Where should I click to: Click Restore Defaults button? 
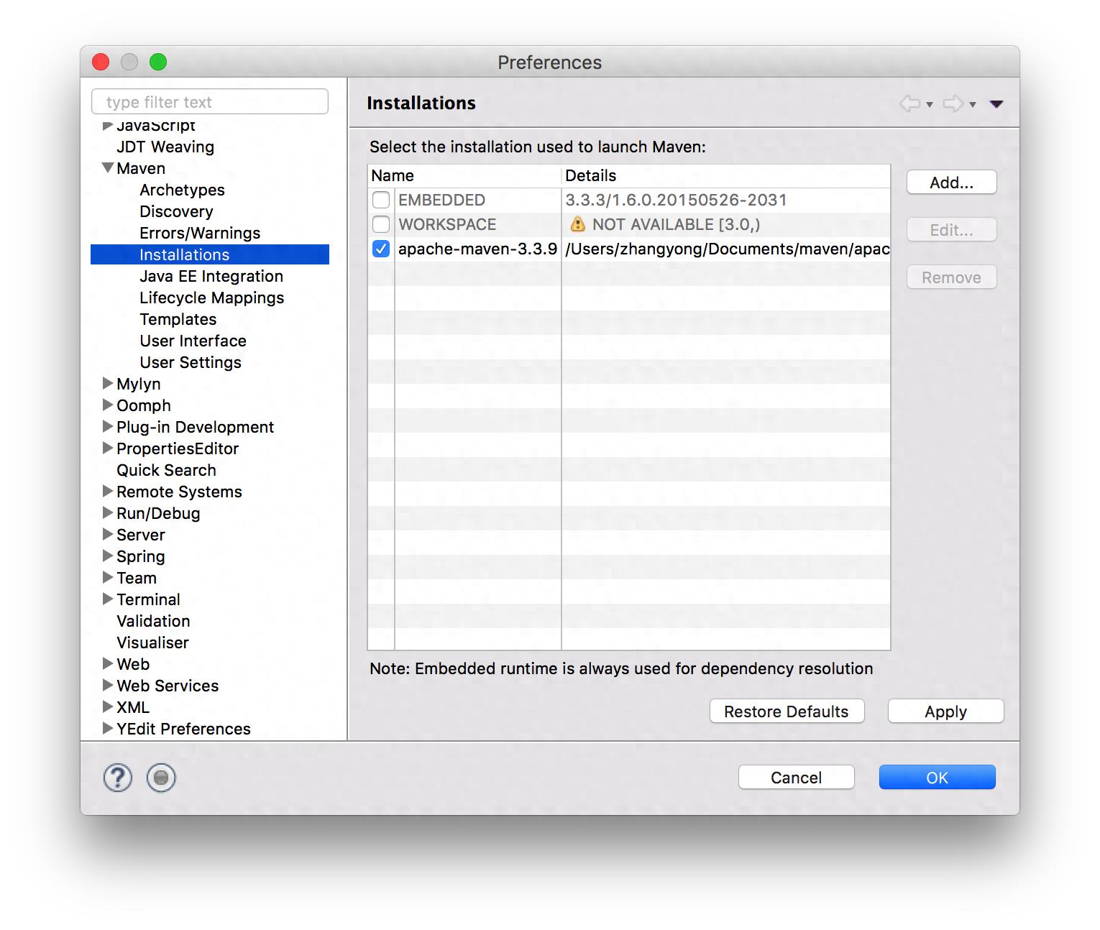787,712
